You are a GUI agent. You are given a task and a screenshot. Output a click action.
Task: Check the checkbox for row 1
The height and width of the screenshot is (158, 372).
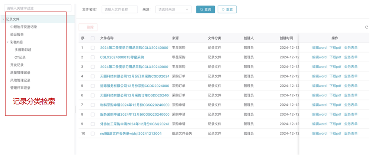(x=93, y=47)
